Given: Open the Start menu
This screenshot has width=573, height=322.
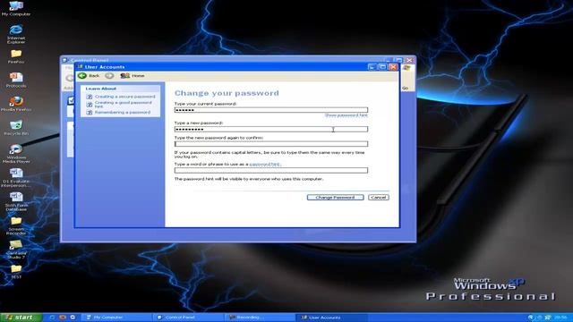Looking at the screenshot, I should tap(21, 318).
